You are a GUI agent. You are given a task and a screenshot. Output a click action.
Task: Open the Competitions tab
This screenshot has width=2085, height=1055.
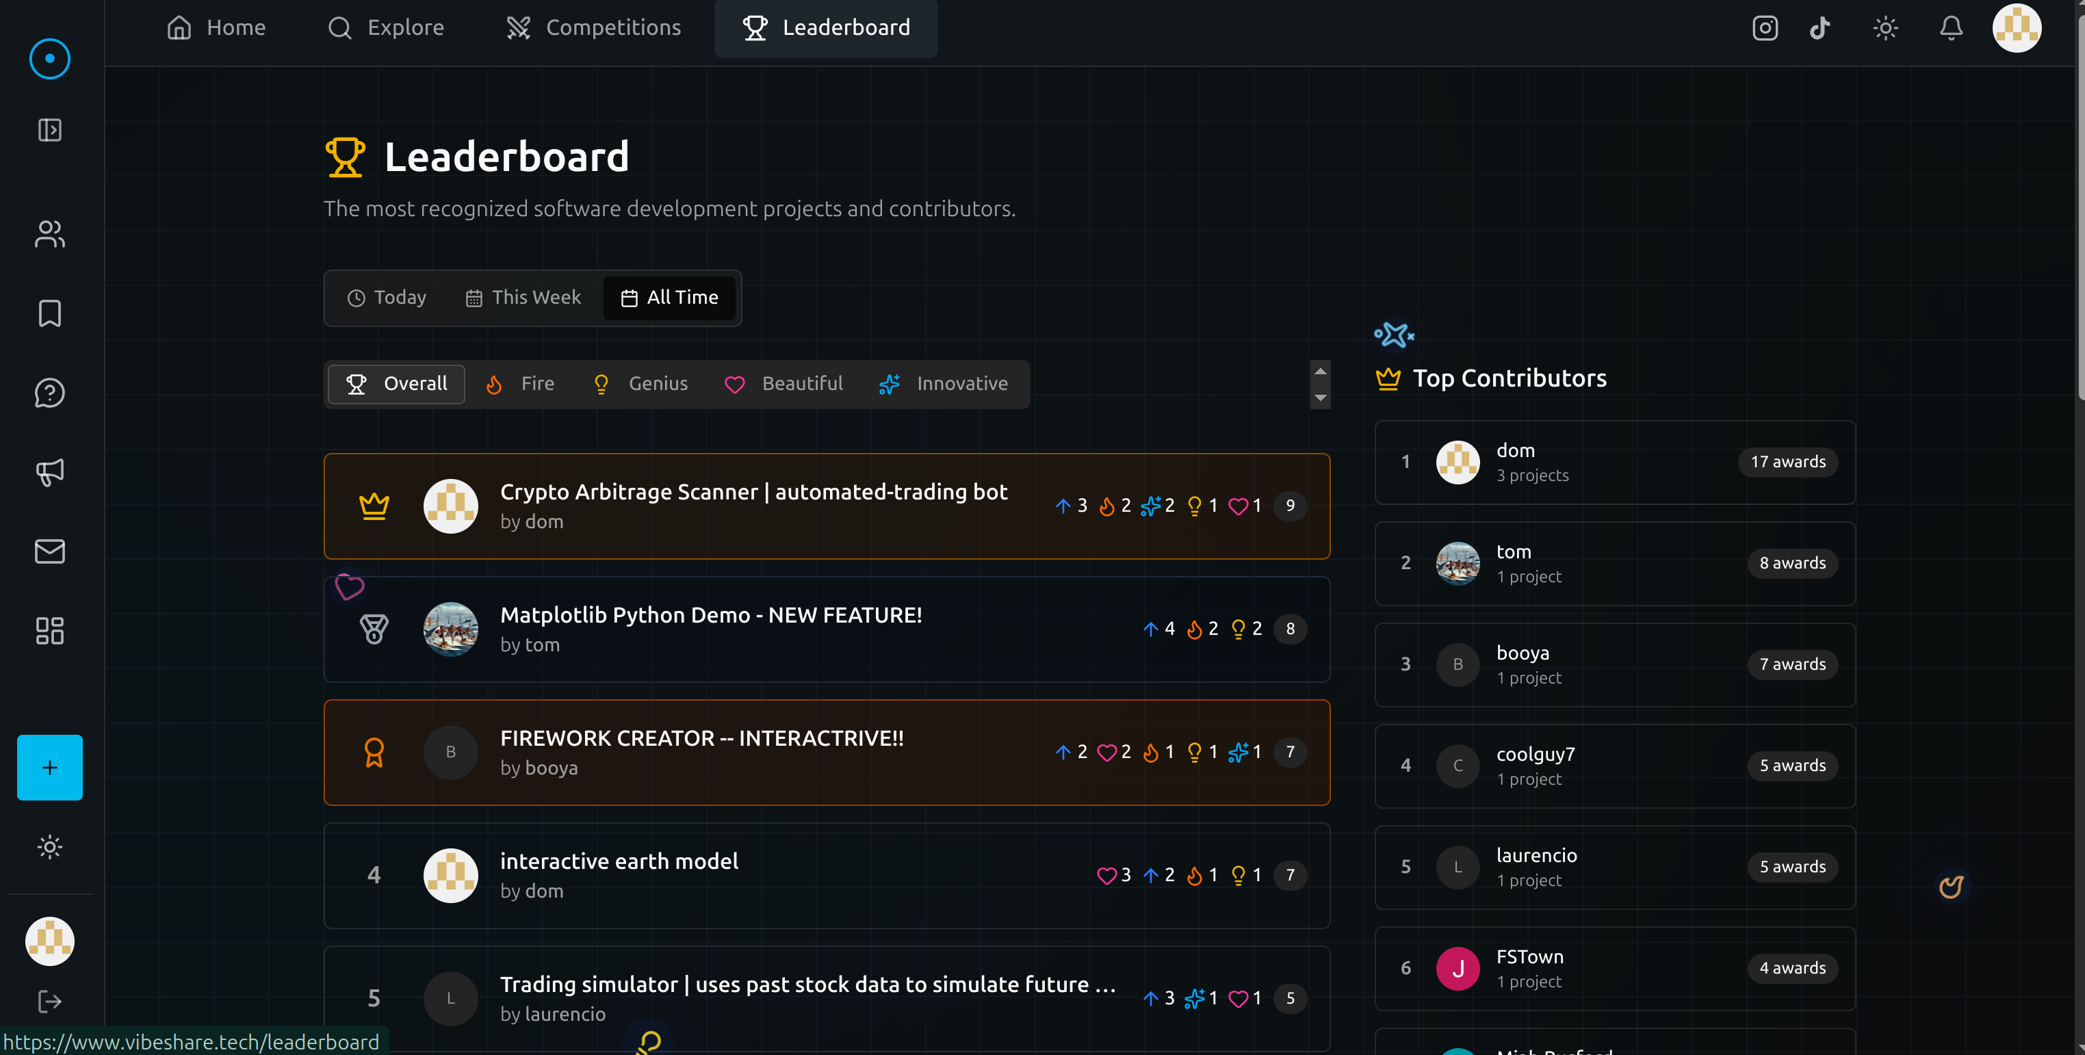point(595,27)
